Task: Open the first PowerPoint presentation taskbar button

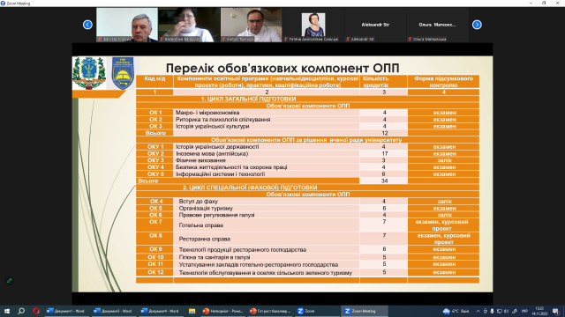Action: (x=222, y=311)
